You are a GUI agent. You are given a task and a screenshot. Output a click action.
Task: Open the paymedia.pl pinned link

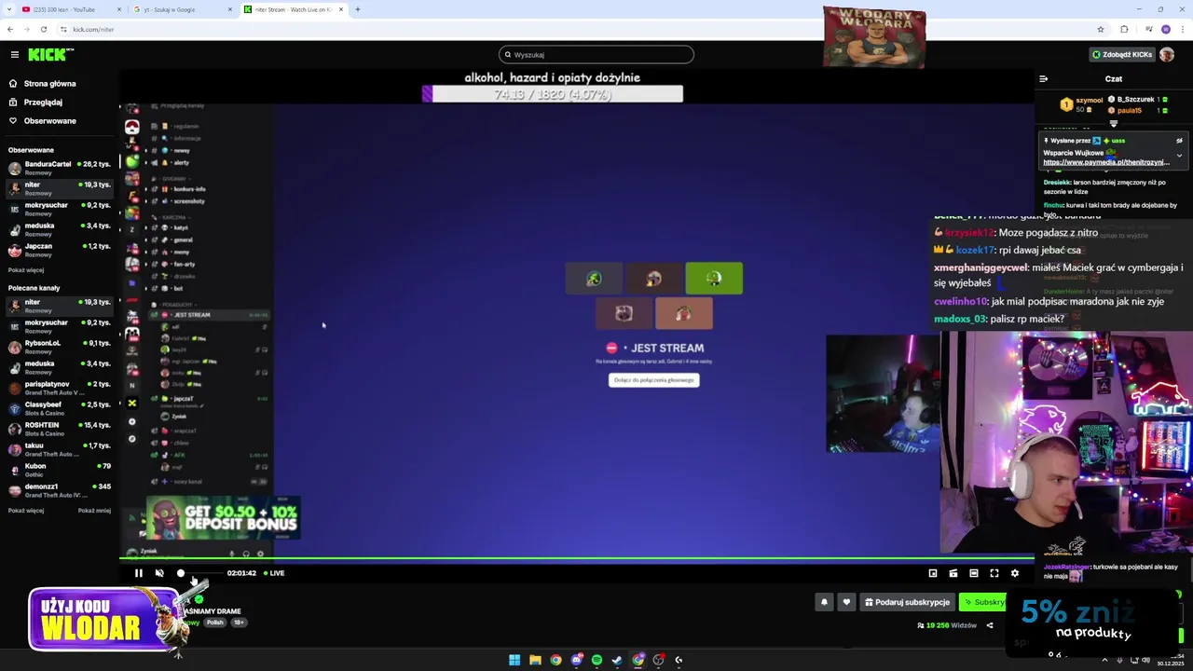pos(1106,162)
